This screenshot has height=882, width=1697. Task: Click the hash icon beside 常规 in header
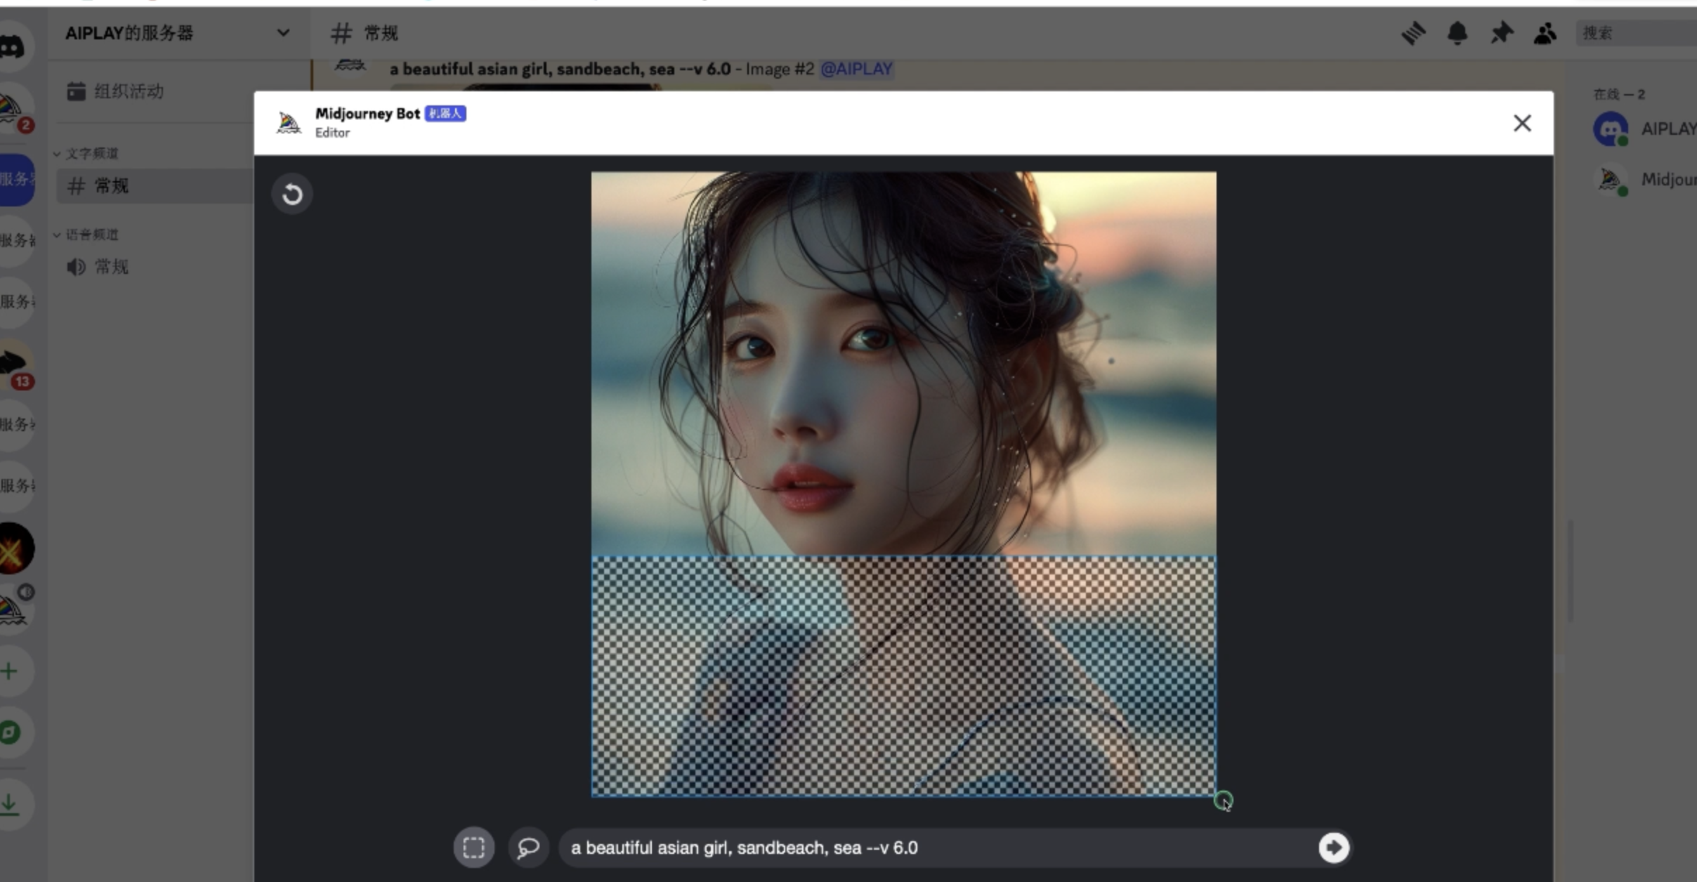pyautogui.click(x=341, y=33)
